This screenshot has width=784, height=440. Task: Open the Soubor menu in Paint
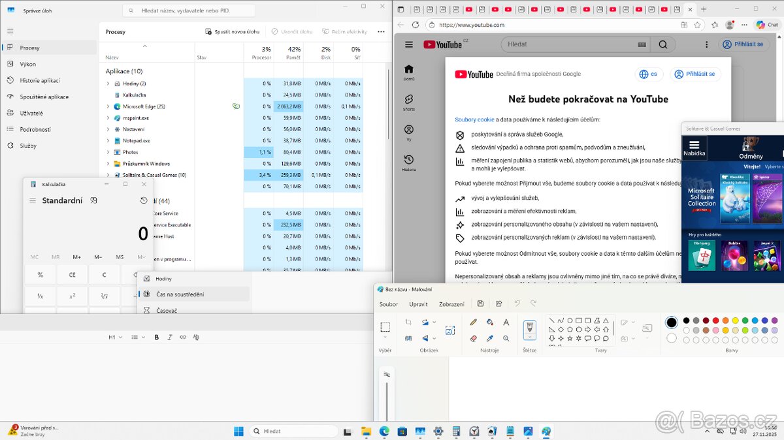point(389,304)
